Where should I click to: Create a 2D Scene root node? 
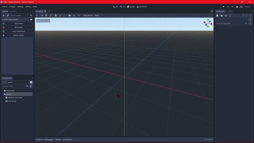(x=17, y=23)
